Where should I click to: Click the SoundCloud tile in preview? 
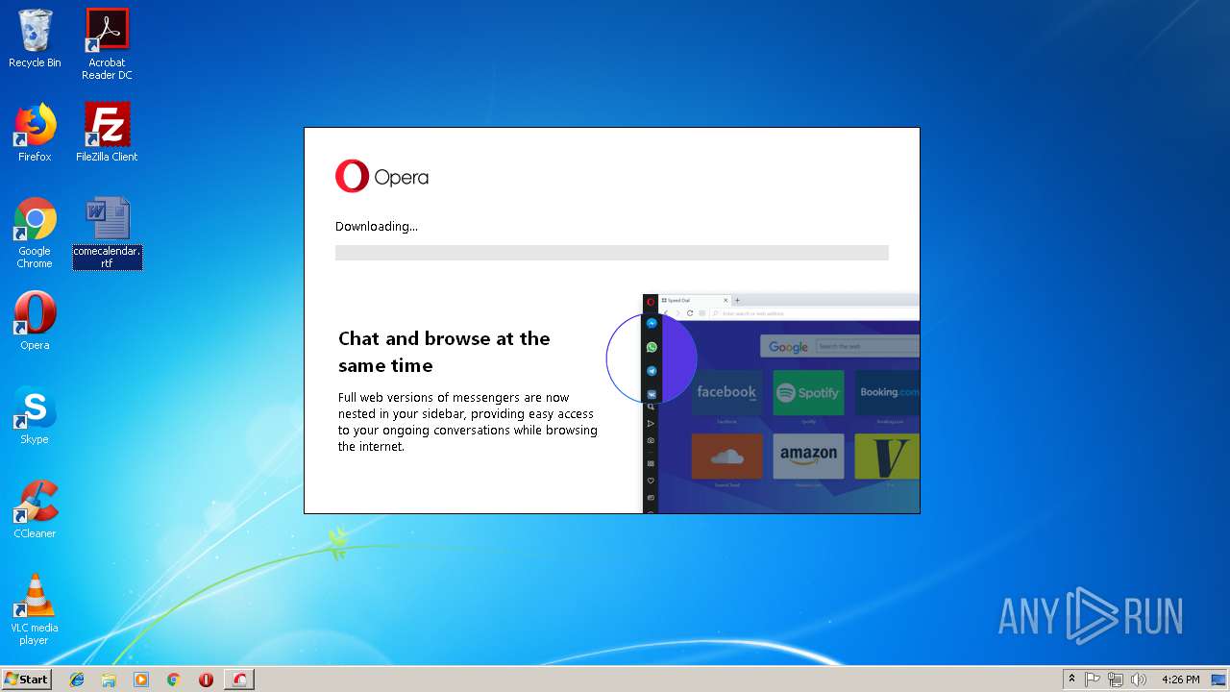coord(726,457)
